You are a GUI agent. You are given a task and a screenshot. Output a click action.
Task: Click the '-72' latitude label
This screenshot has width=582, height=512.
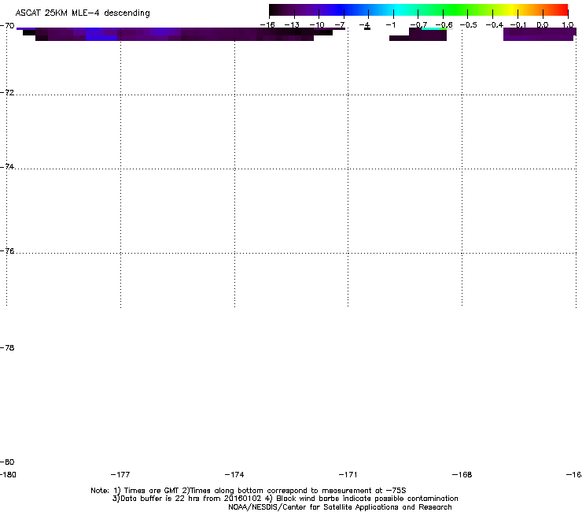(7, 92)
